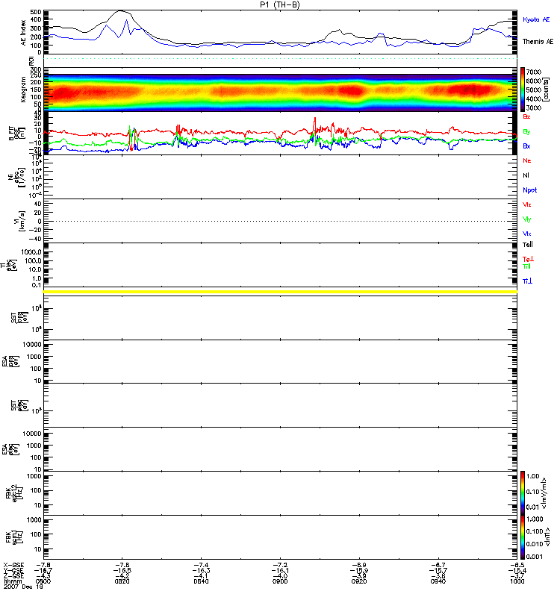Click the date "2007 Dec 19"
560x597 pixels.
pos(23,587)
